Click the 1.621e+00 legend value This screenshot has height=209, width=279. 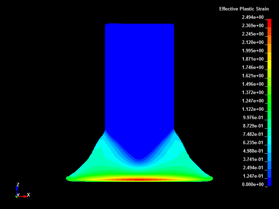[253, 76]
